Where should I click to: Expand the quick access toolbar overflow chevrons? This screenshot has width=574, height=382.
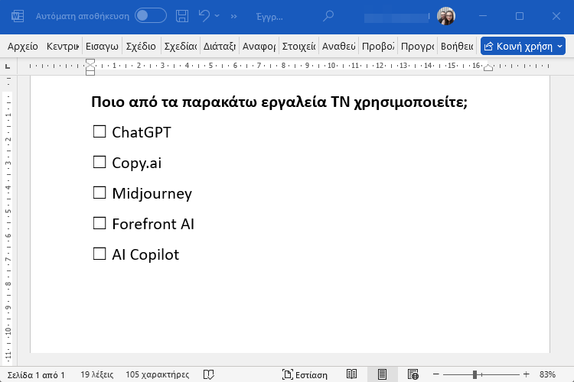(x=234, y=17)
